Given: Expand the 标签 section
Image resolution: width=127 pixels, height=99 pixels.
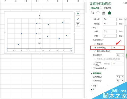Looking at the screenshot, I should 91,86.
